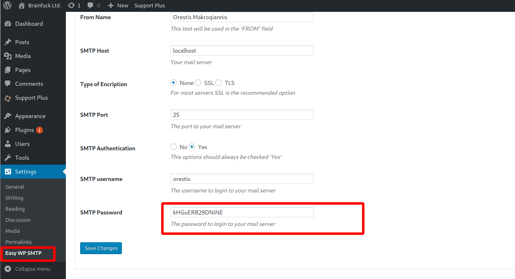515x279 pixels.
Task: Click the Posts pushpin icon
Action: tap(8, 42)
